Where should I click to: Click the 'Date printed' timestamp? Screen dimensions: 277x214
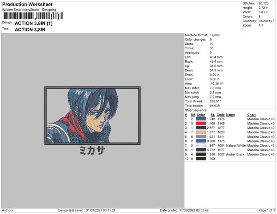tap(184, 210)
